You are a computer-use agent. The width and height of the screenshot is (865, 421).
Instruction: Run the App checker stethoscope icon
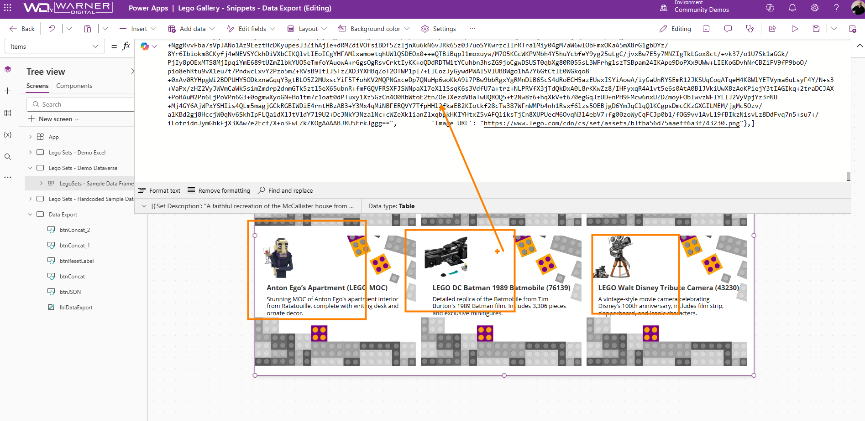pyautogui.click(x=750, y=29)
